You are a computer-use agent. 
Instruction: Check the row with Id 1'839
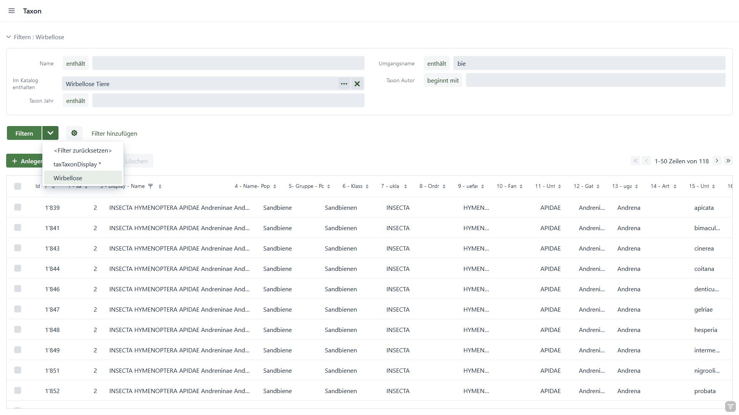18,207
